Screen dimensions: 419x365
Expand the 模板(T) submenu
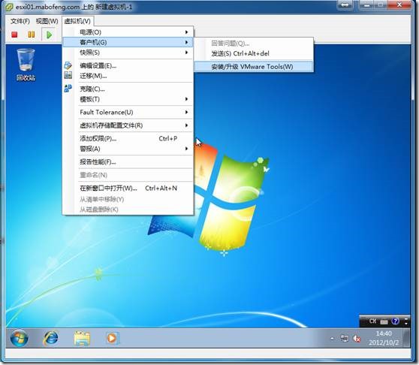128,99
